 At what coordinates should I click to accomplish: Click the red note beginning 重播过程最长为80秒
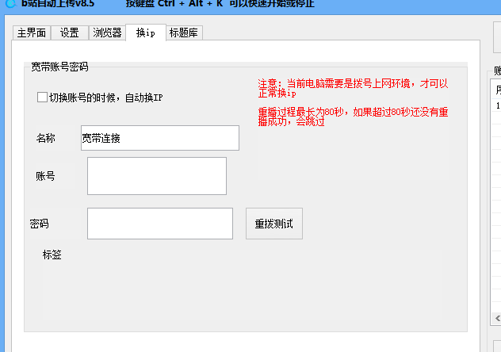353,117
